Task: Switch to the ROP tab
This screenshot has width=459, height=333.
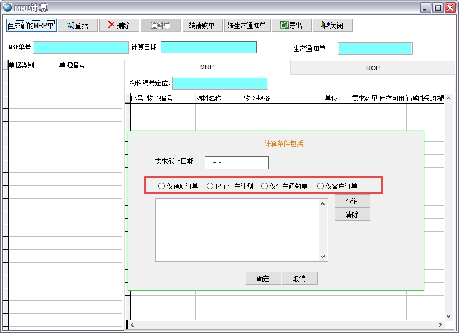Action: pyautogui.click(x=373, y=68)
